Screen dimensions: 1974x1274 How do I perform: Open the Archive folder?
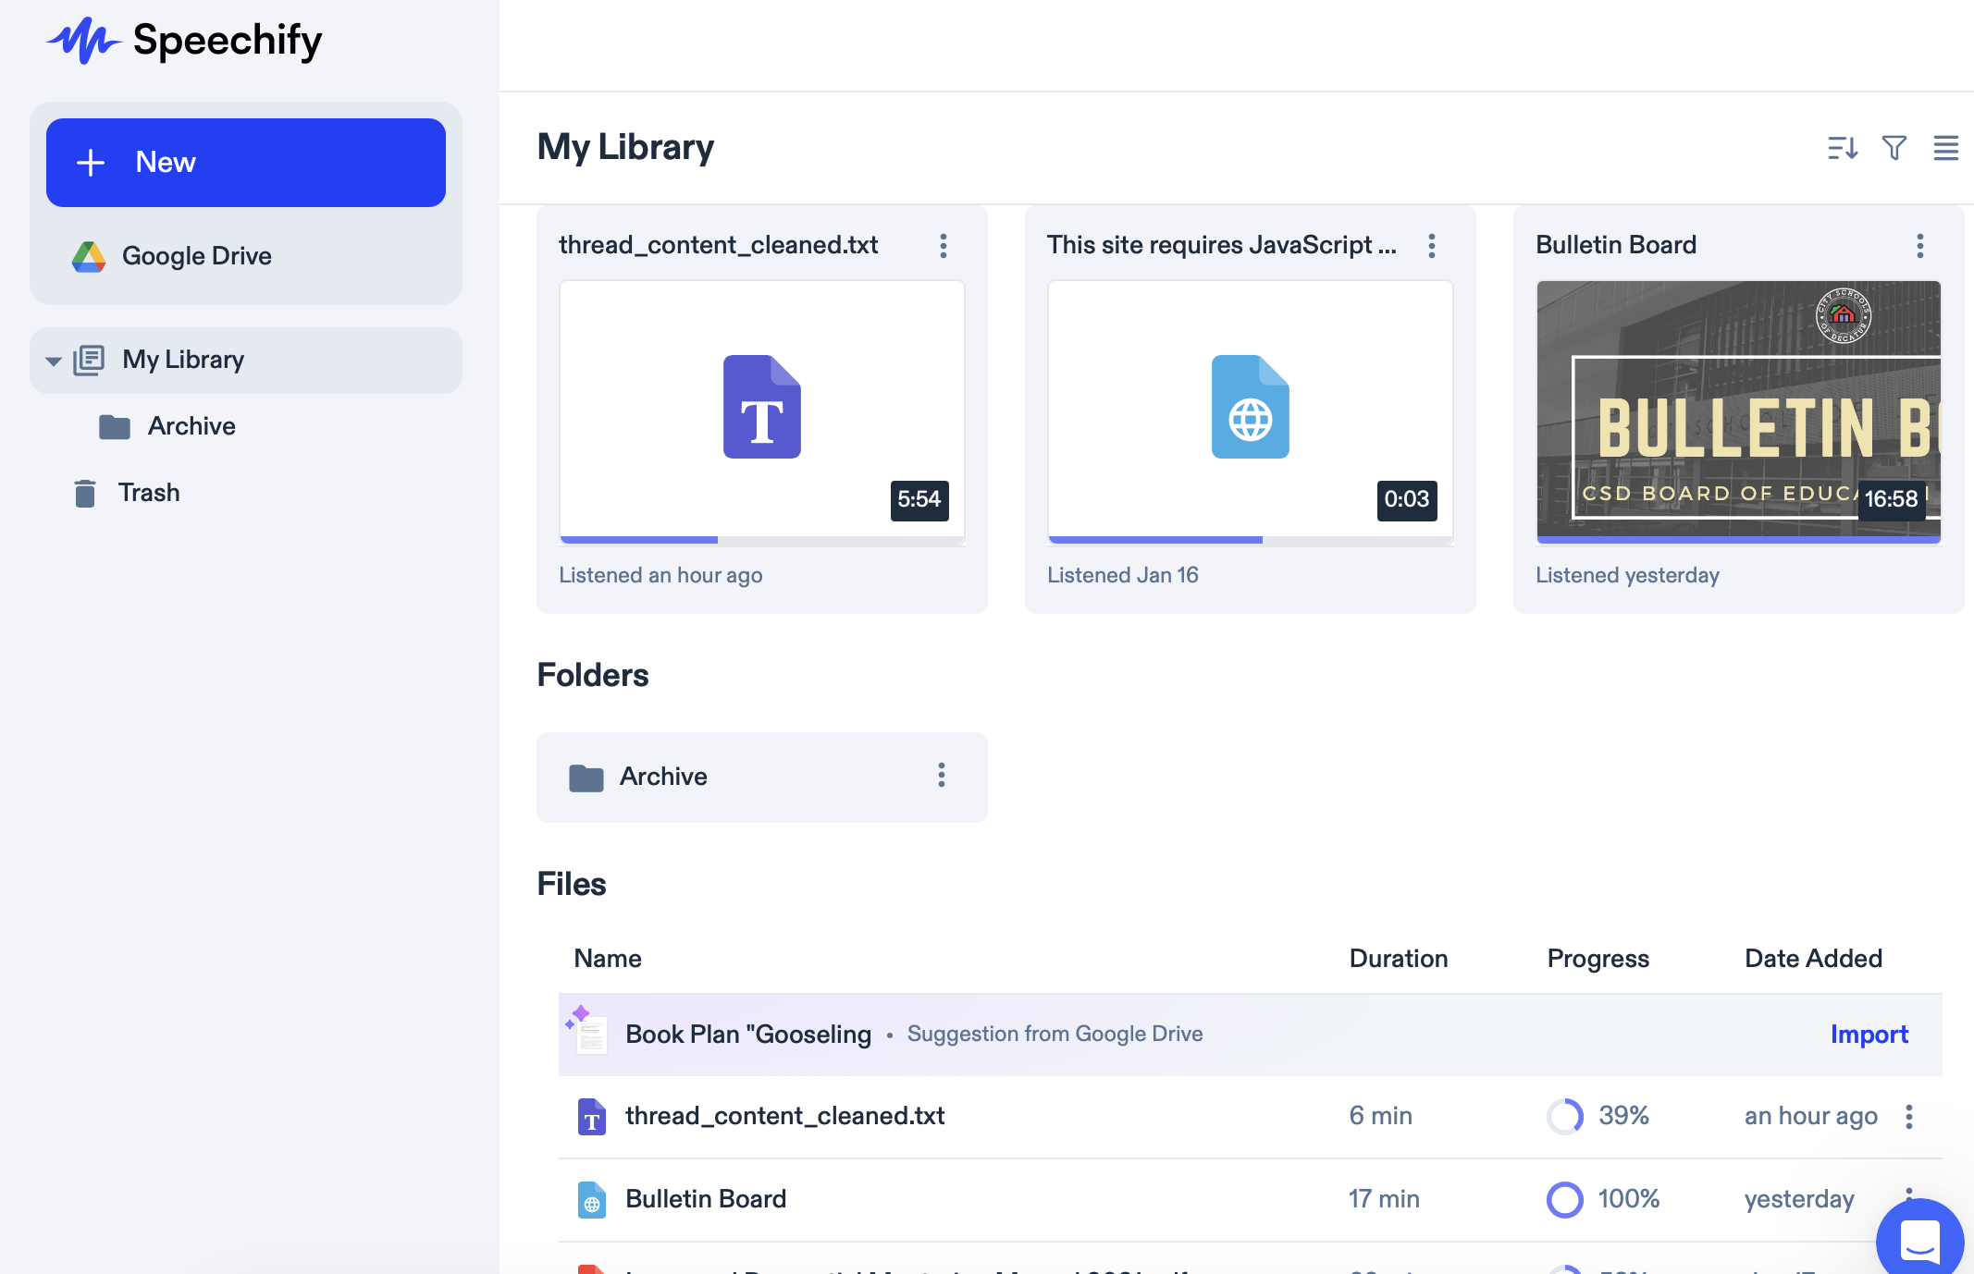point(661,777)
